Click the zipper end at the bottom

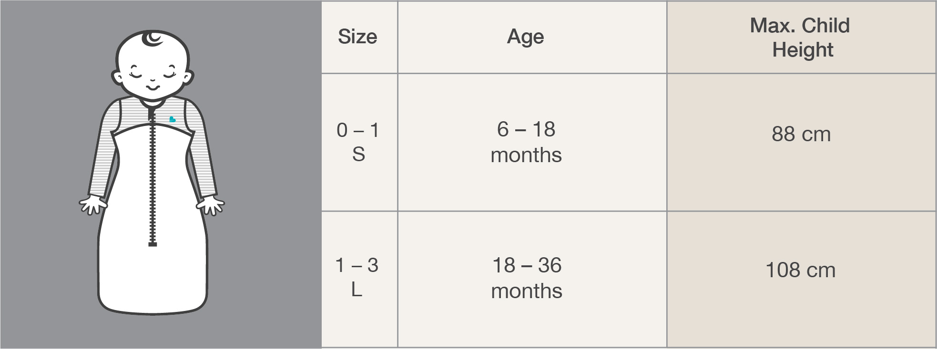(153, 244)
